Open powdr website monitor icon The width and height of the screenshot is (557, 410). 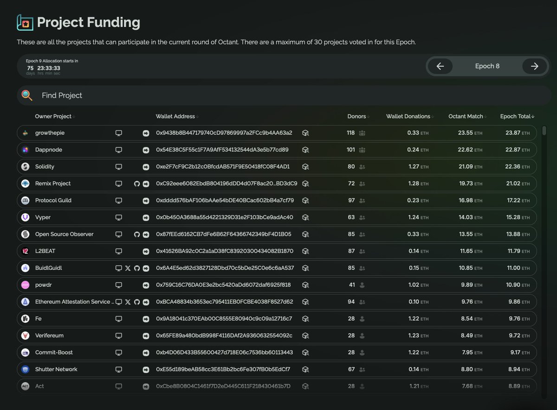coord(119,285)
